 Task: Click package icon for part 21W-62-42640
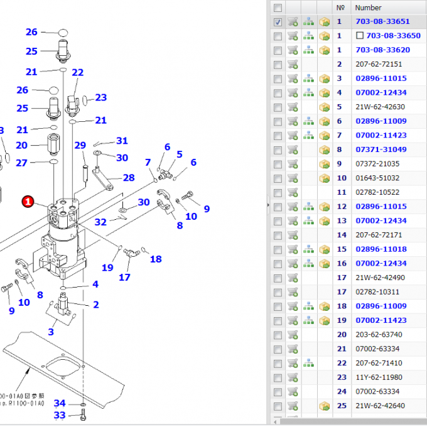[325, 406]
